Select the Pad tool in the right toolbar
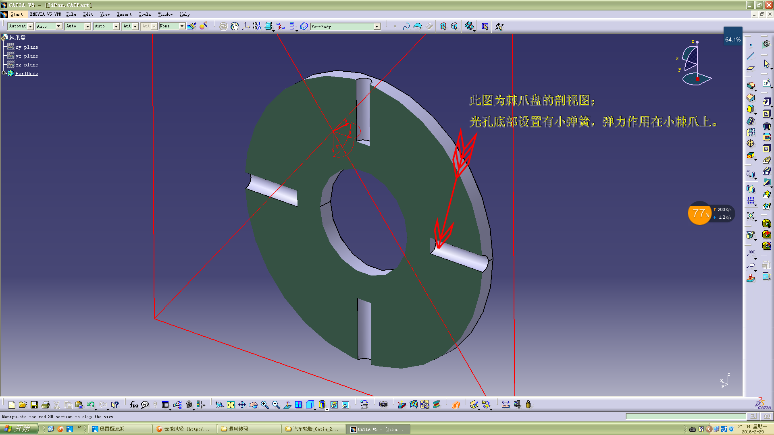The height and width of the screenshot is (435, 774). (x=766, y=101)
